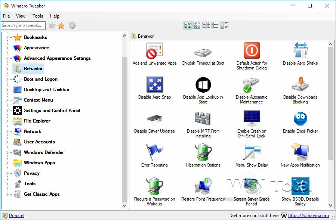Open the File menu
Screen dimensions: 336x220
6,16
